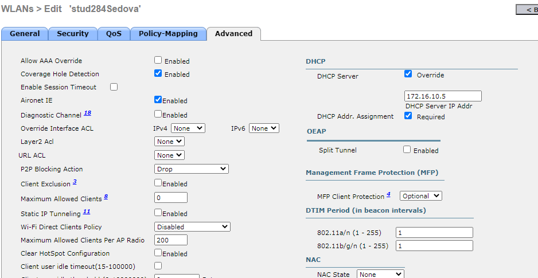This screenshot has height=278, width=538.
Task: Open the MFP Client Protection dropdown
Action: point(420,196)
